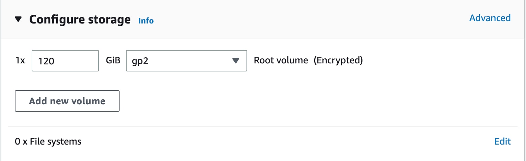Click the volume type dropdown arrow icon

pyautogui.click(x=236, y=61)
